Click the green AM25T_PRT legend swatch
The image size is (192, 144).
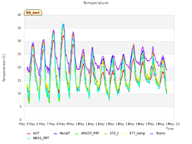pyautogui.click(x=76, y=134)
